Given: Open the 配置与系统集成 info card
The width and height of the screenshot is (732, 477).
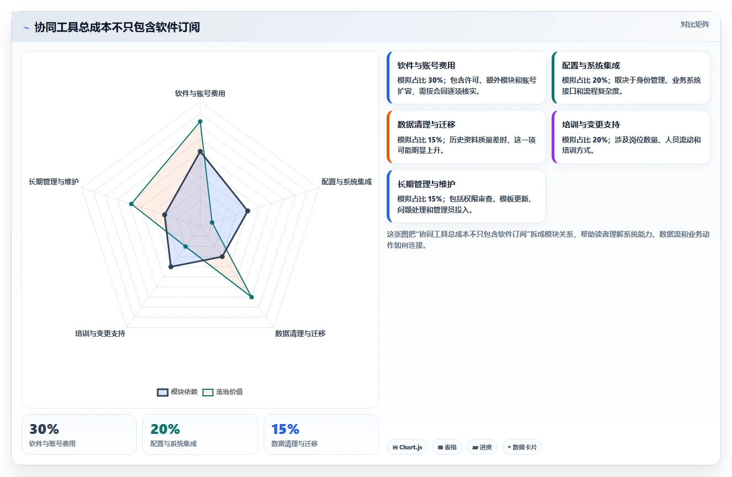Looking at the screenshot, I should point(631,78).
